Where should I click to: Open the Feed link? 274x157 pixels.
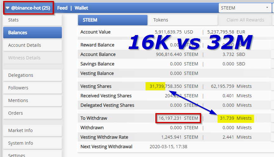point(62,8)
